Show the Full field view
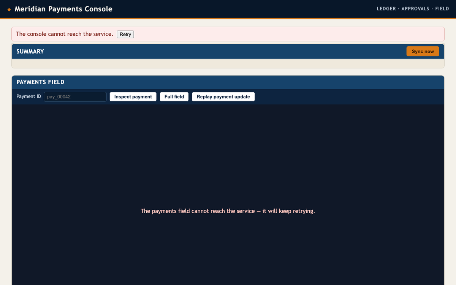Screen dimensions: 456x285 (174, 97)
